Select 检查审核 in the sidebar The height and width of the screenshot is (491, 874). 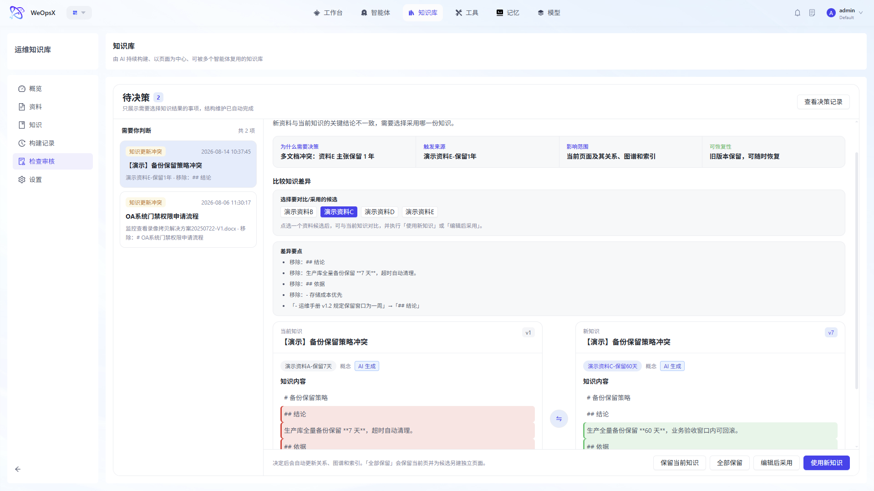(53, 161)
